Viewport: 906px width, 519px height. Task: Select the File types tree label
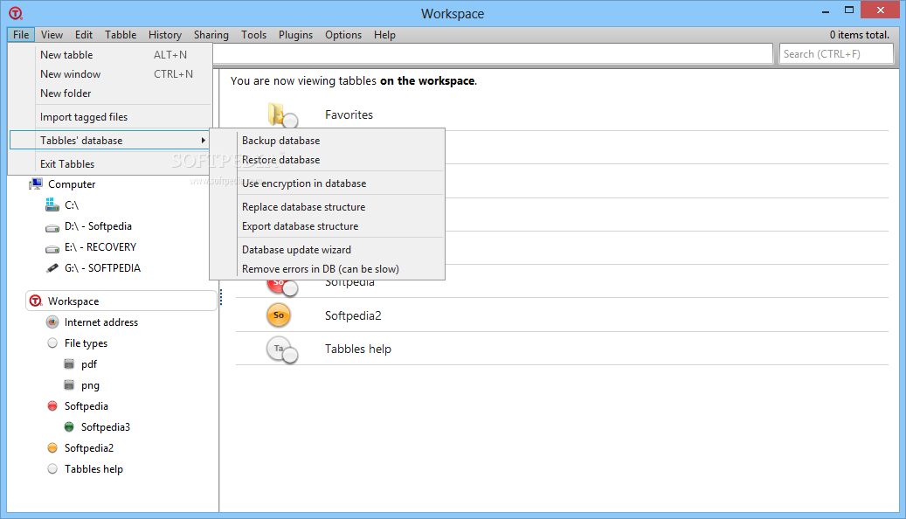[x=86, y=343]
